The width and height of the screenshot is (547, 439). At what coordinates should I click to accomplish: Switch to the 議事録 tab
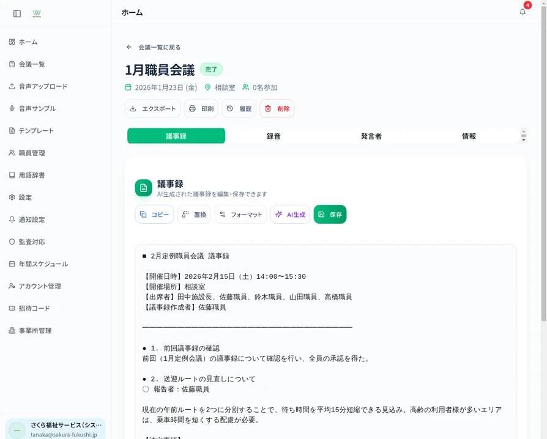(176, 136)
